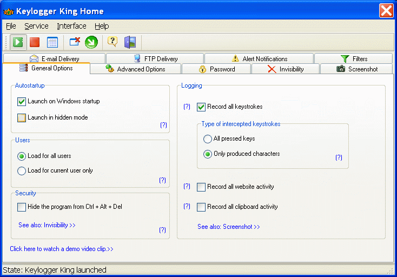
Task: Open the Help menu
Action: click(102, 26)
